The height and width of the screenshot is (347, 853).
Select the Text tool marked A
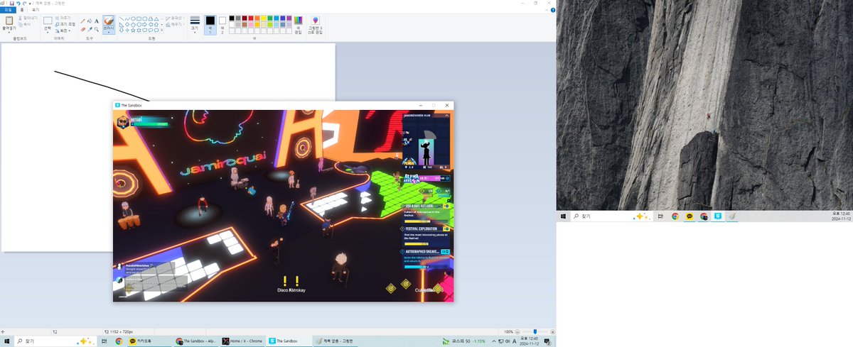(97, 21)
